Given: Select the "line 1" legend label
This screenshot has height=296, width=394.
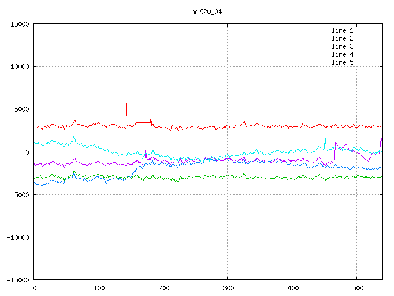Looking at the screenshot, I should (x=342, y=30).
